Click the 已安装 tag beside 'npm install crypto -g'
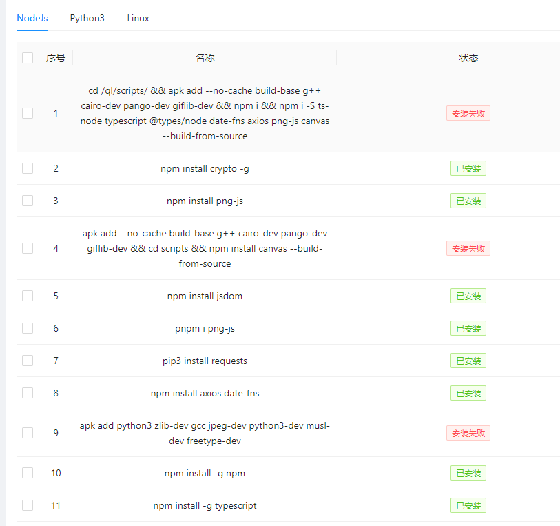The height and width of the screenshot is (526, 560). (x=468, y=168)
